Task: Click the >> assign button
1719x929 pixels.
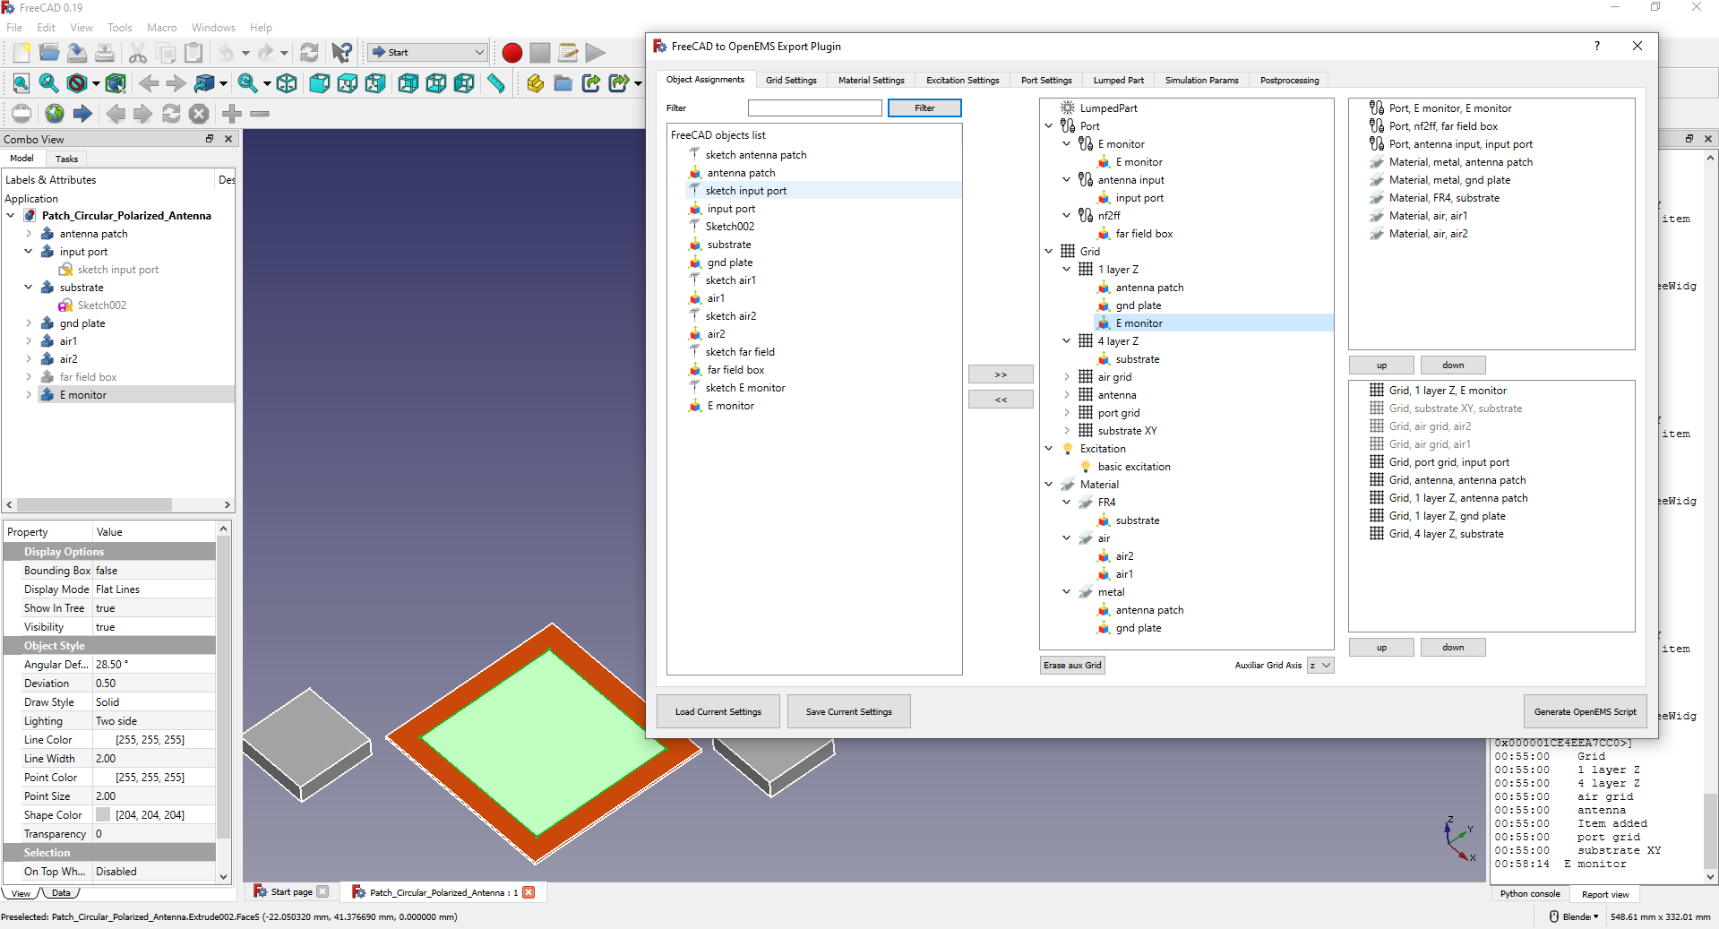Action: 1001,374
